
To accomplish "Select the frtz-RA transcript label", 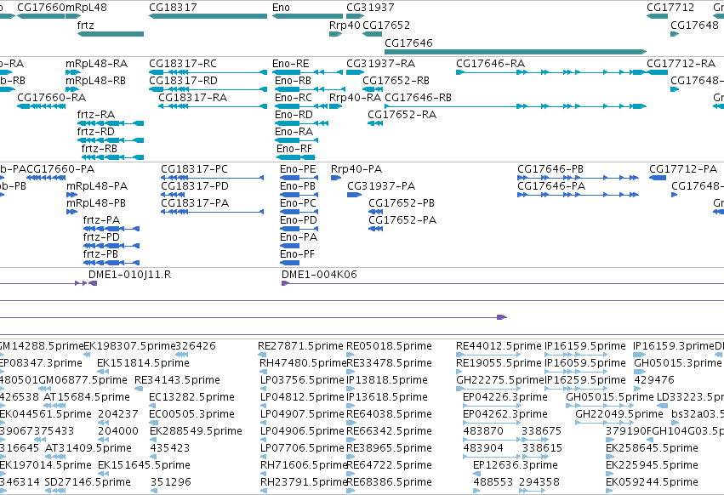I will (x=95, y=115).
